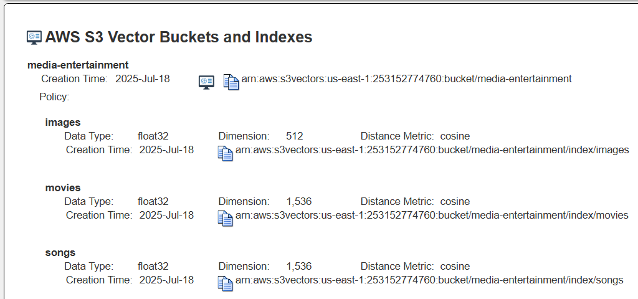Image resolution: width=638 pixels, height=299 pixels.
Task: Click the media-entertainment bucket ARN text
Action: [x=406, y=79]
